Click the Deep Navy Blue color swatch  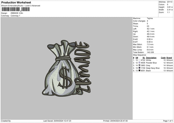coord(139,68)
